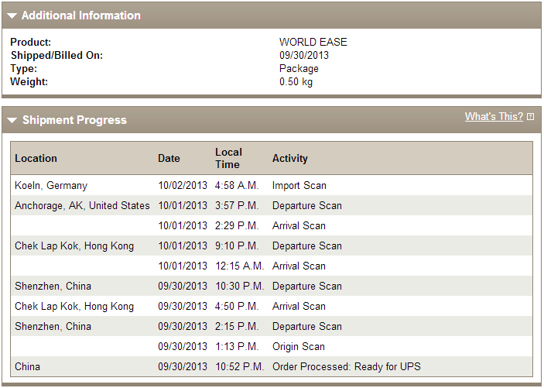
Task: Click the Date column header
Action: [x=169, y=158]
